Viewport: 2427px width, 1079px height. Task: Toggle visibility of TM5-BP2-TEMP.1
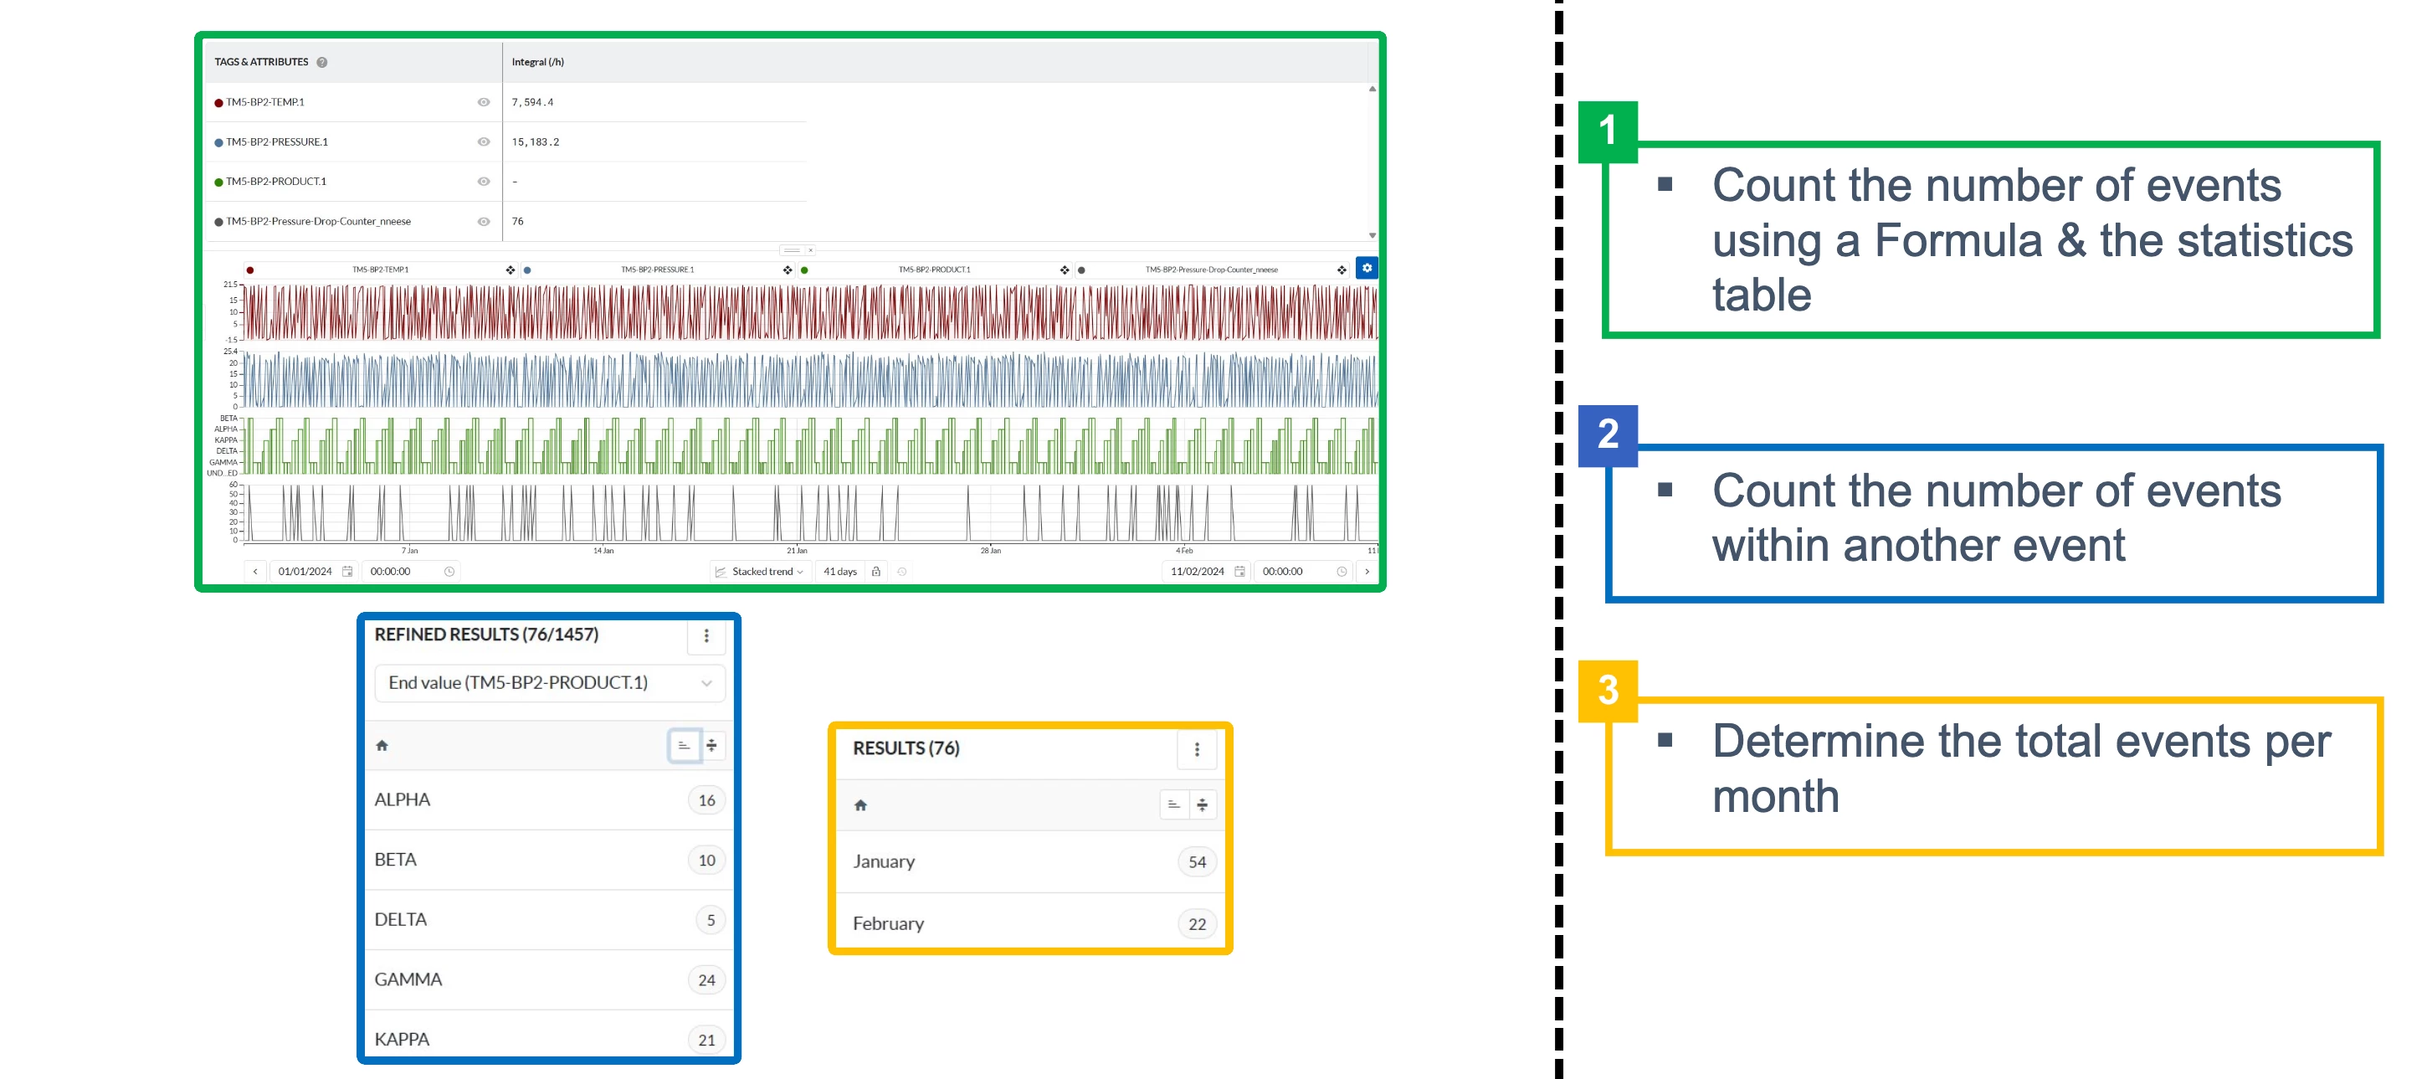click(x=484, y=102)
